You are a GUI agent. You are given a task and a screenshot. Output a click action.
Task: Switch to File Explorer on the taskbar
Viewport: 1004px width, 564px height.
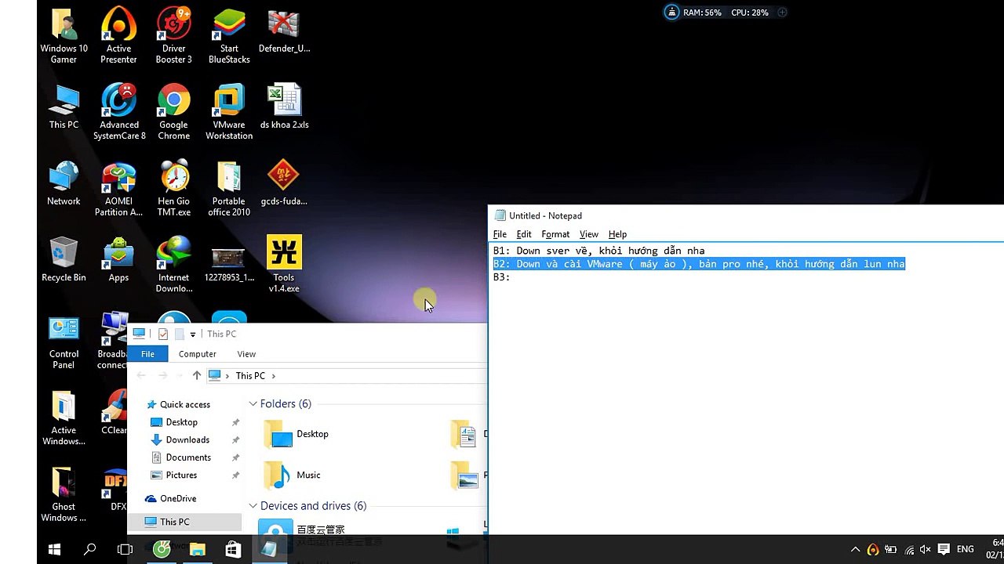click(x=198, y=550)
